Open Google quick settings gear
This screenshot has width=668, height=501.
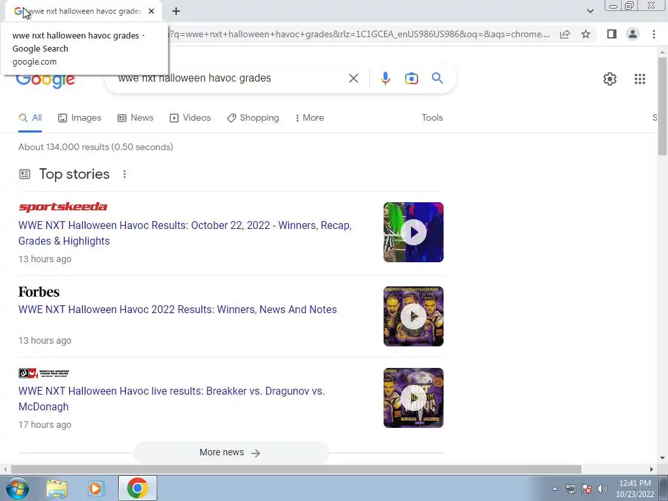(x=610, y=79)
